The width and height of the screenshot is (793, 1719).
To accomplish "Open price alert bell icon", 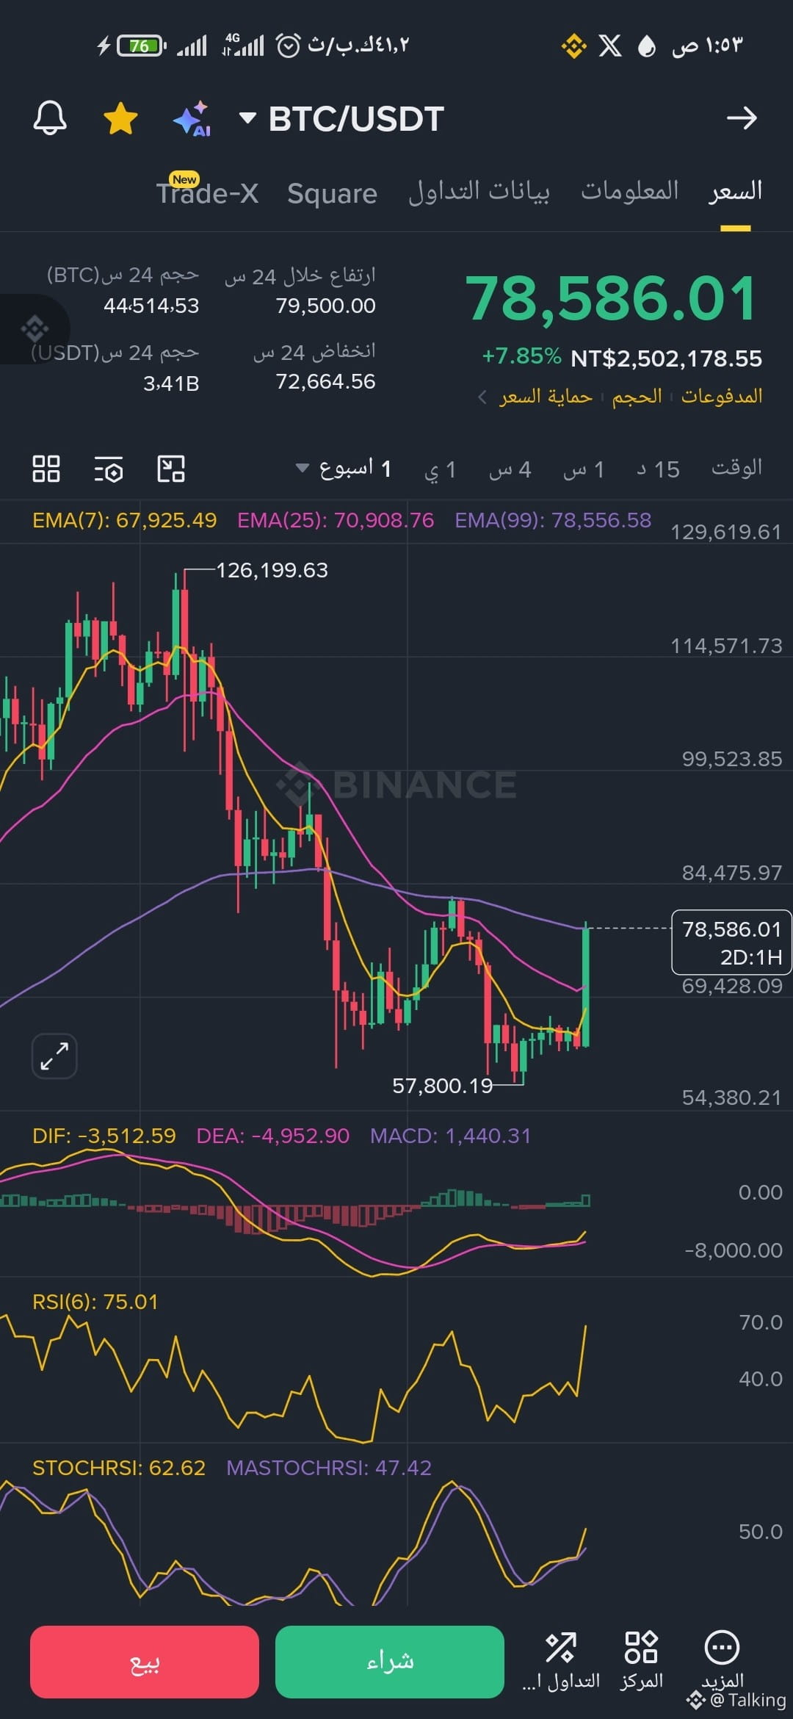I will tap(50, 118).
